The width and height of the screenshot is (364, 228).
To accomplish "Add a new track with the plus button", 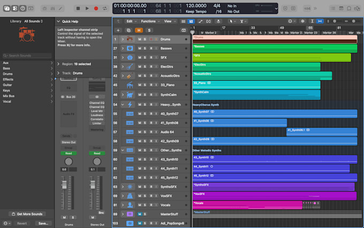I will [118, 30].
